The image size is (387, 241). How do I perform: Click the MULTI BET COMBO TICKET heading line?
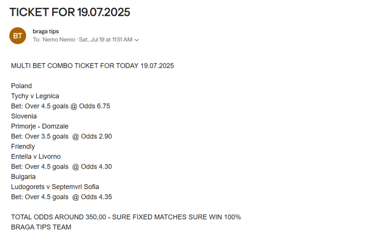click(92, 66)
